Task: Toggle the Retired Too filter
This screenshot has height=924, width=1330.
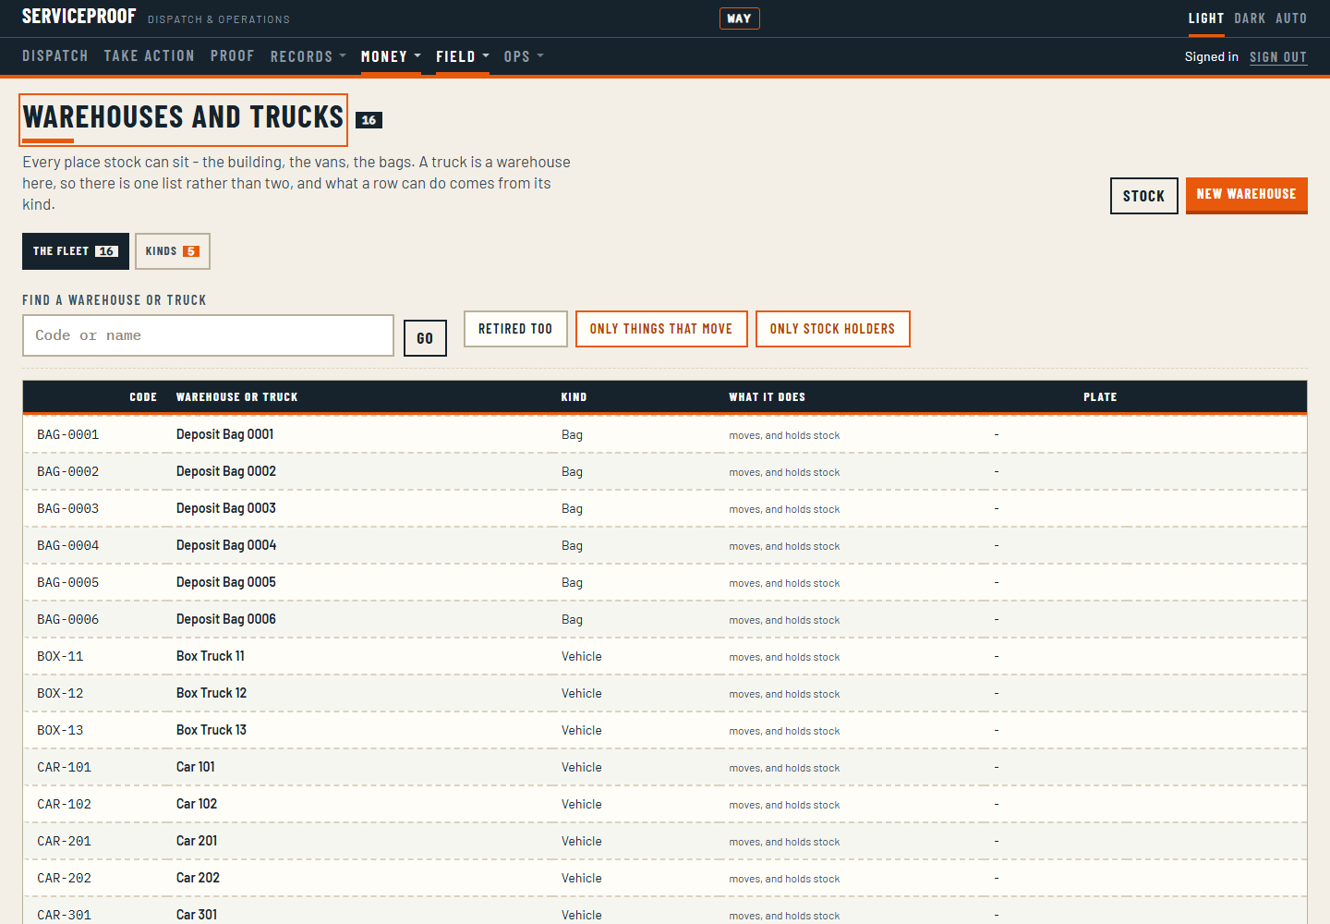Action: point(515,329)
